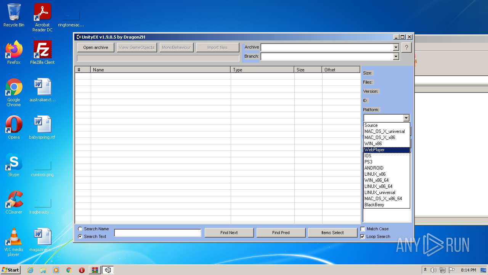Viewport: 488px width, 275px height.
Task: Open FileZilla Client desktop shortcut
Action: coord(42,53)
